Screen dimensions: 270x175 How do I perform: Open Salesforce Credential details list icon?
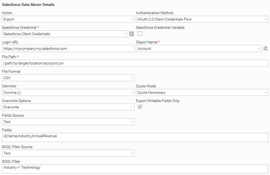pyautogui.click(x=132, y=34)
